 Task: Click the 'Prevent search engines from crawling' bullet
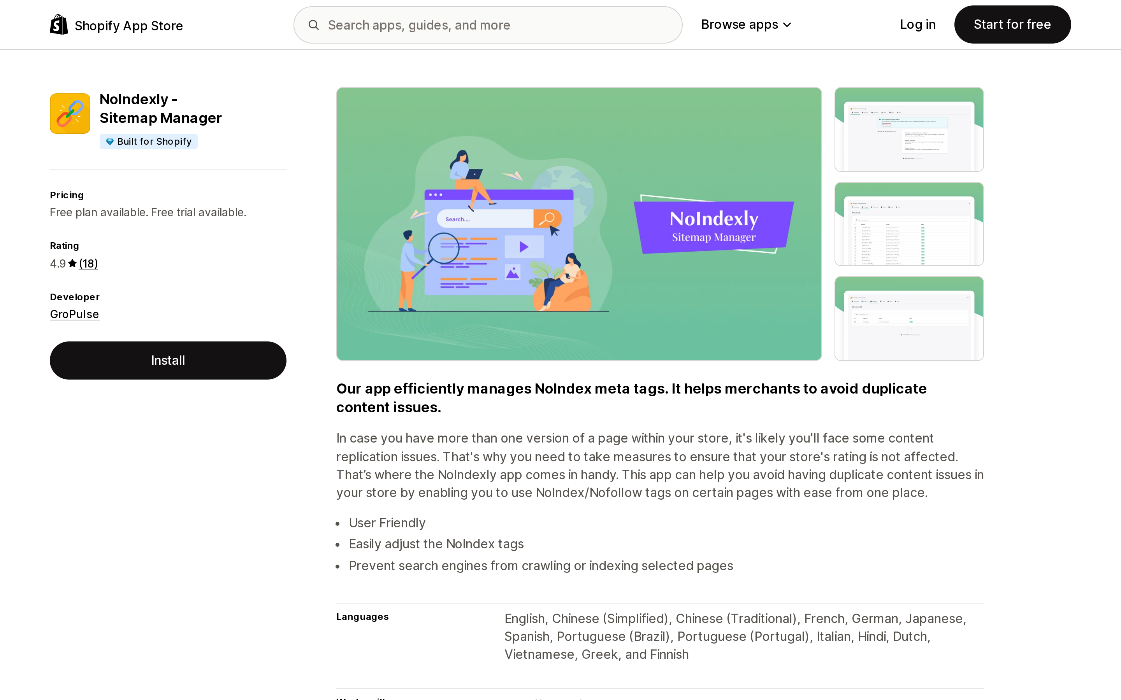pyautogui.click(x=541, y=566)
